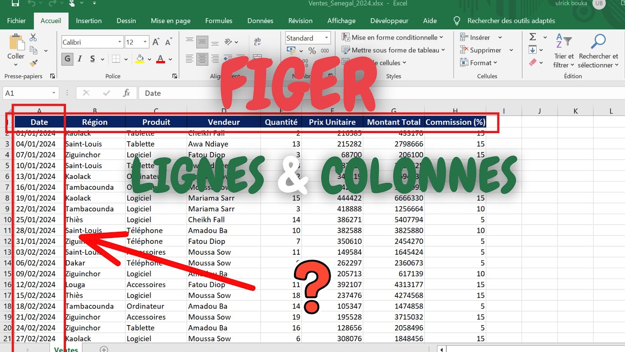Toggle underline S button
The width and height of the screenshot is (625, 352).
coord(92,59)
